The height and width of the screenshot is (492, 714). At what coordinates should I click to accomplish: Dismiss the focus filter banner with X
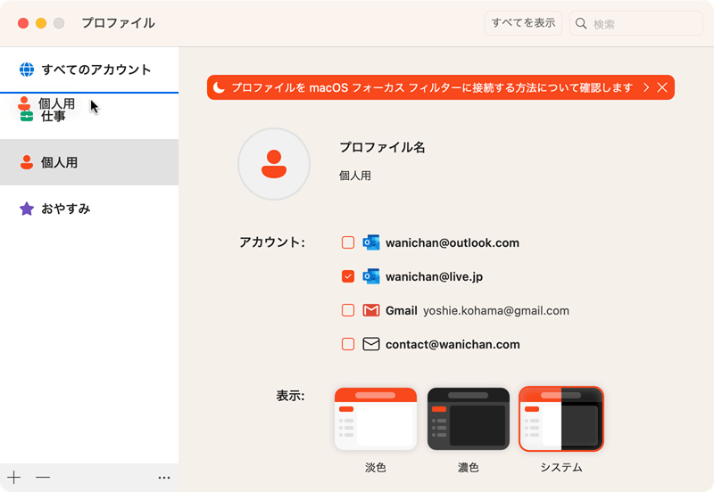662,87
